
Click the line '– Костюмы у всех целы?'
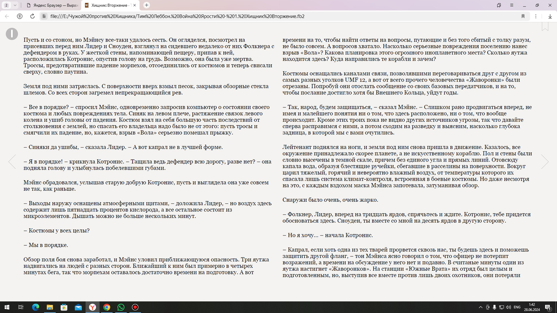point(57,231)
